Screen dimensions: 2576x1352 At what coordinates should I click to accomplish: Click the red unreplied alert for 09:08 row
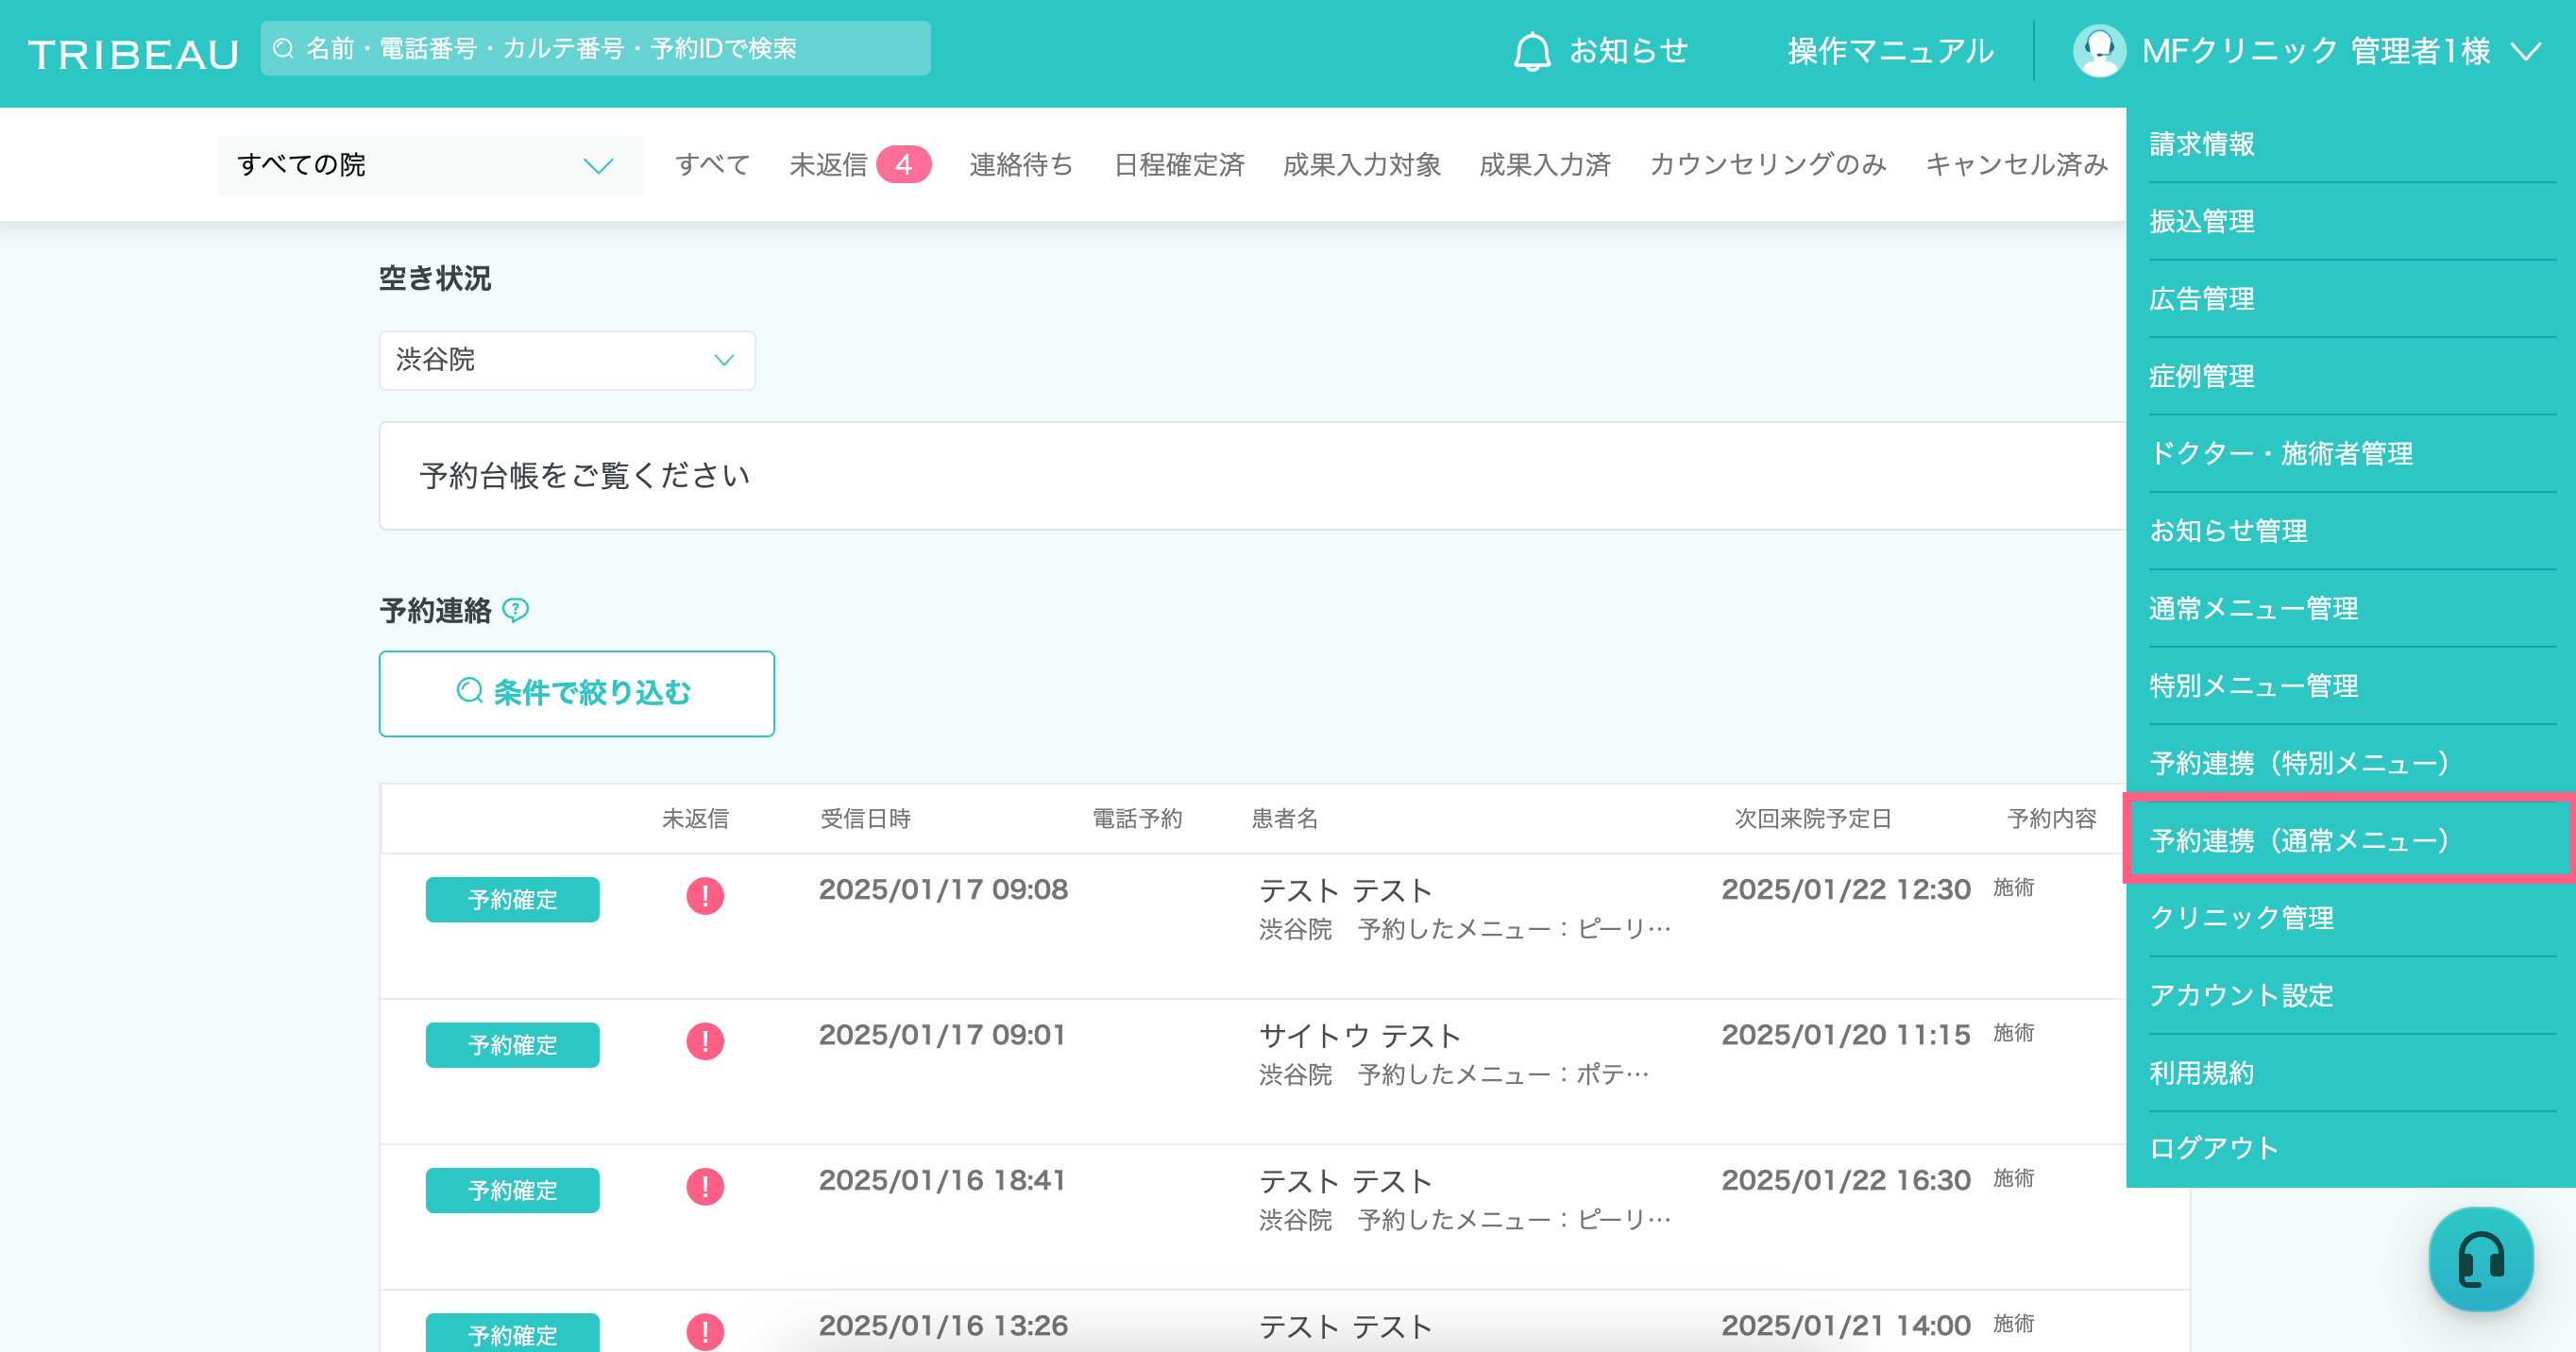(x=704, y=895)
